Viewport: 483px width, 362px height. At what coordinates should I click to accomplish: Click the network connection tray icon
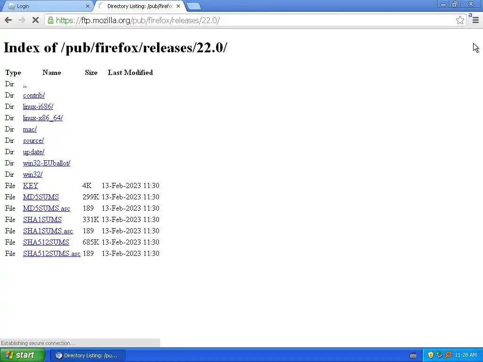[439, 355]
